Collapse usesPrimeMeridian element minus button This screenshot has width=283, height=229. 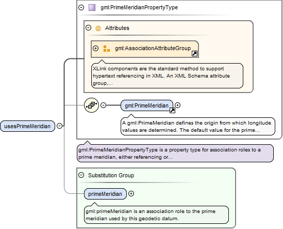click(60, 126)
